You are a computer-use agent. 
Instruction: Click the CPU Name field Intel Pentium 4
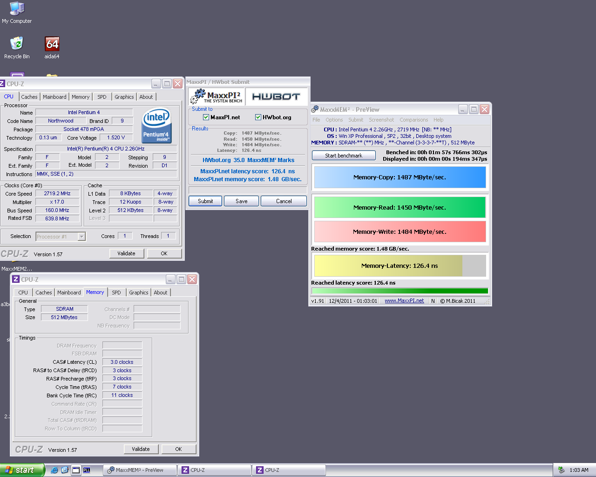[x=84, y=112]
